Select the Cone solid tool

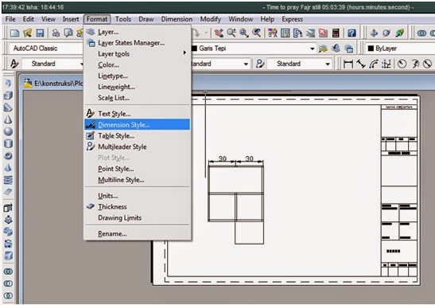click(8, 119)
